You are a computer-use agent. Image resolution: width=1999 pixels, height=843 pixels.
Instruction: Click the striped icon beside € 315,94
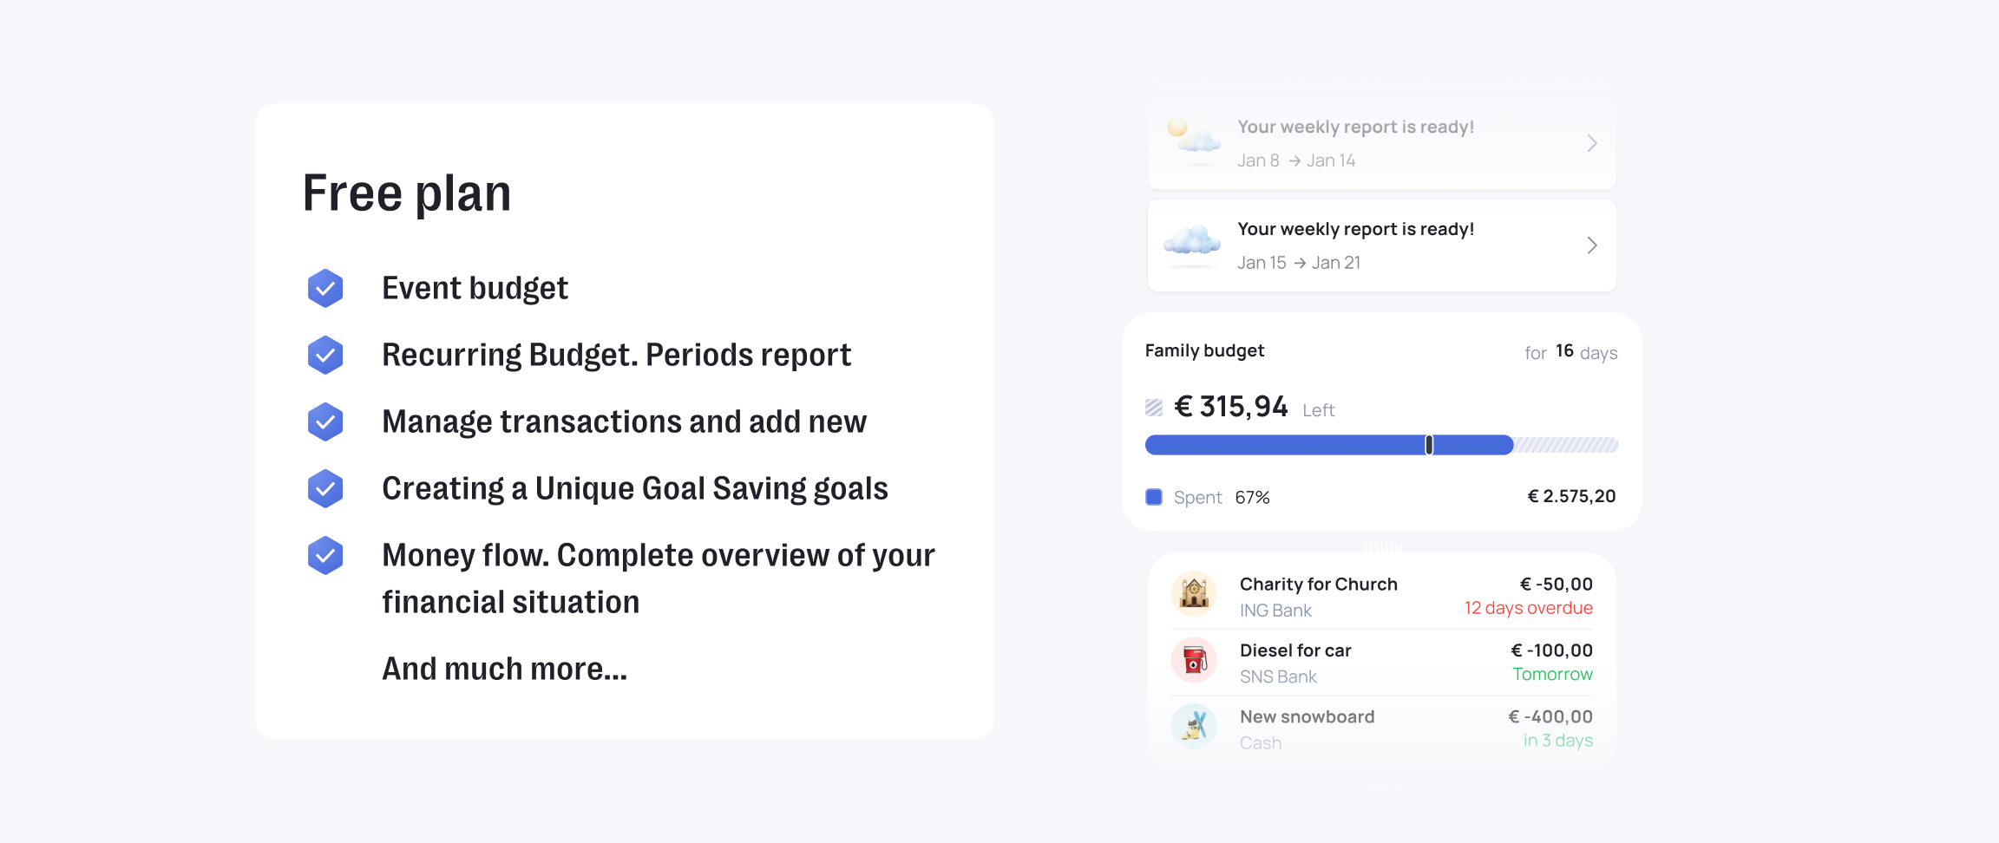coord(1154,408)
